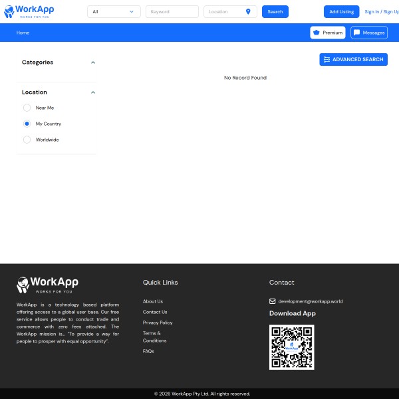
Task: Open FAQs footer link
Action: pos(148,351)
